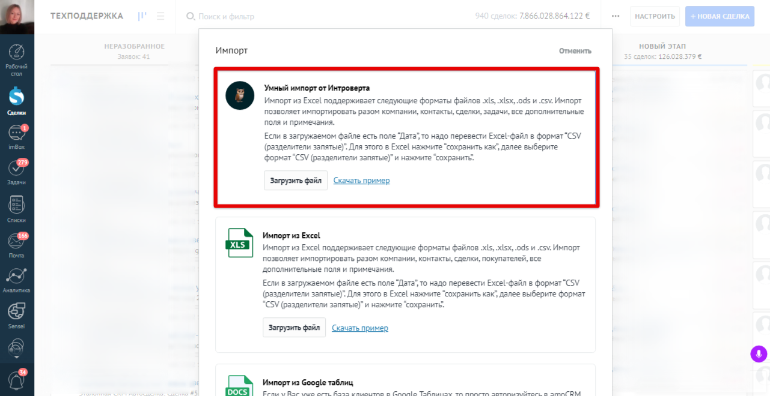Switch to list view icon
Viewport: 770px width, 396px height.
[x=160, y=16]
